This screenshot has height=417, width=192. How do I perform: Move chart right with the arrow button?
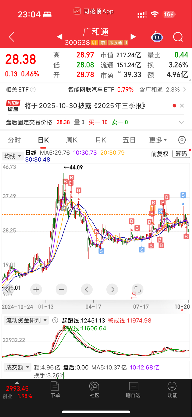pyautogui.click(x=112, y=290)
